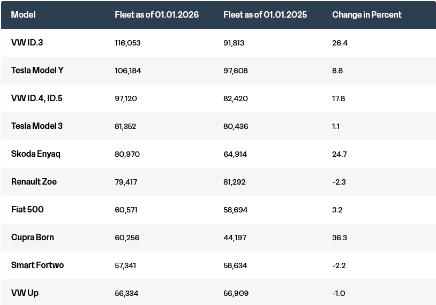Click the value 106,184

[127, 71]
